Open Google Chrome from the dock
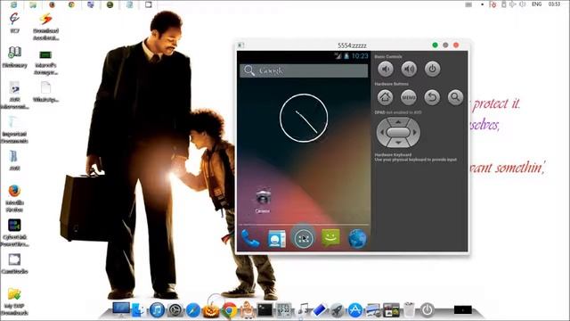Viewport: 570px width, 321px height. tap(229, 310)
